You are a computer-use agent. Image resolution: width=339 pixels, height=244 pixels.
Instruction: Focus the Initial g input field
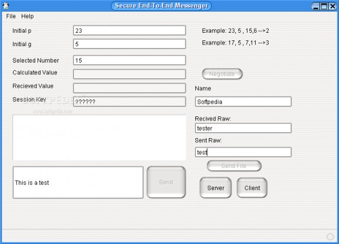(x=129, y=44)
